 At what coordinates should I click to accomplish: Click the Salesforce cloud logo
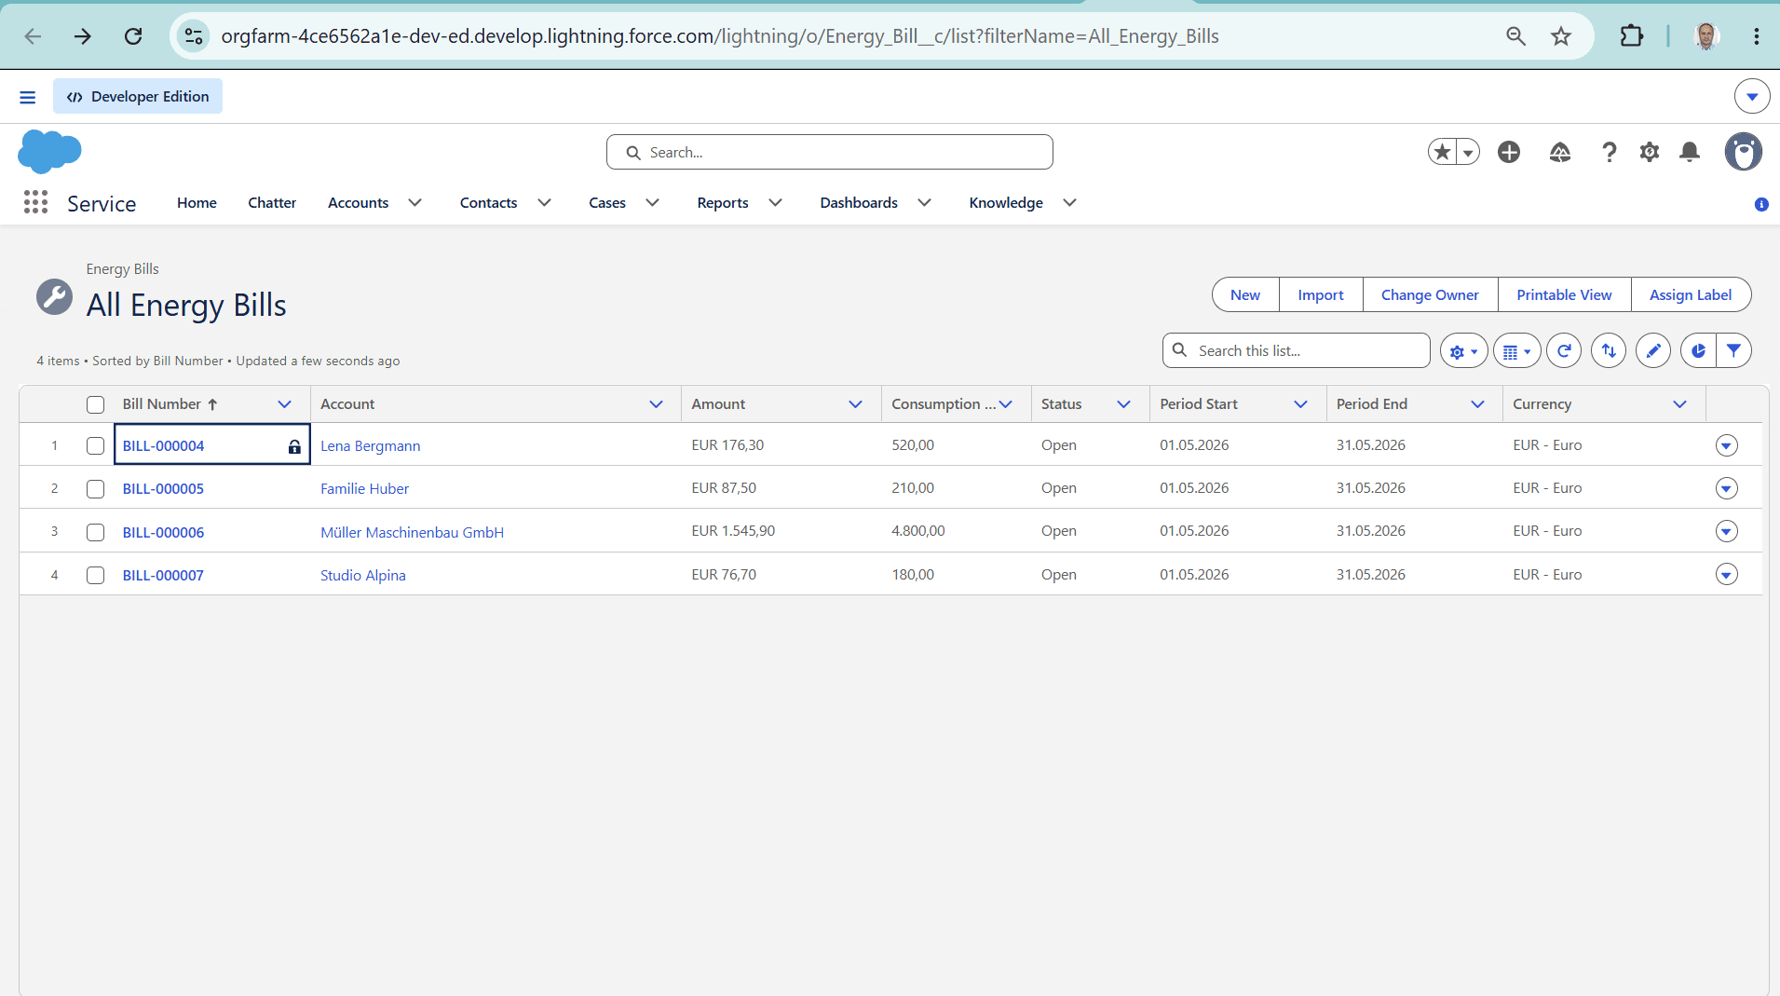[x=49, y=151]
